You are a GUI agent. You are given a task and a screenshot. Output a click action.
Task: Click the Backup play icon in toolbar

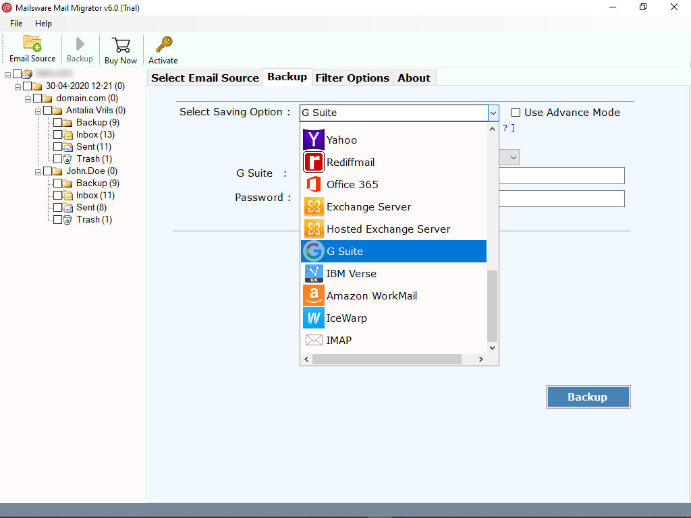click(x=80, y=44)
